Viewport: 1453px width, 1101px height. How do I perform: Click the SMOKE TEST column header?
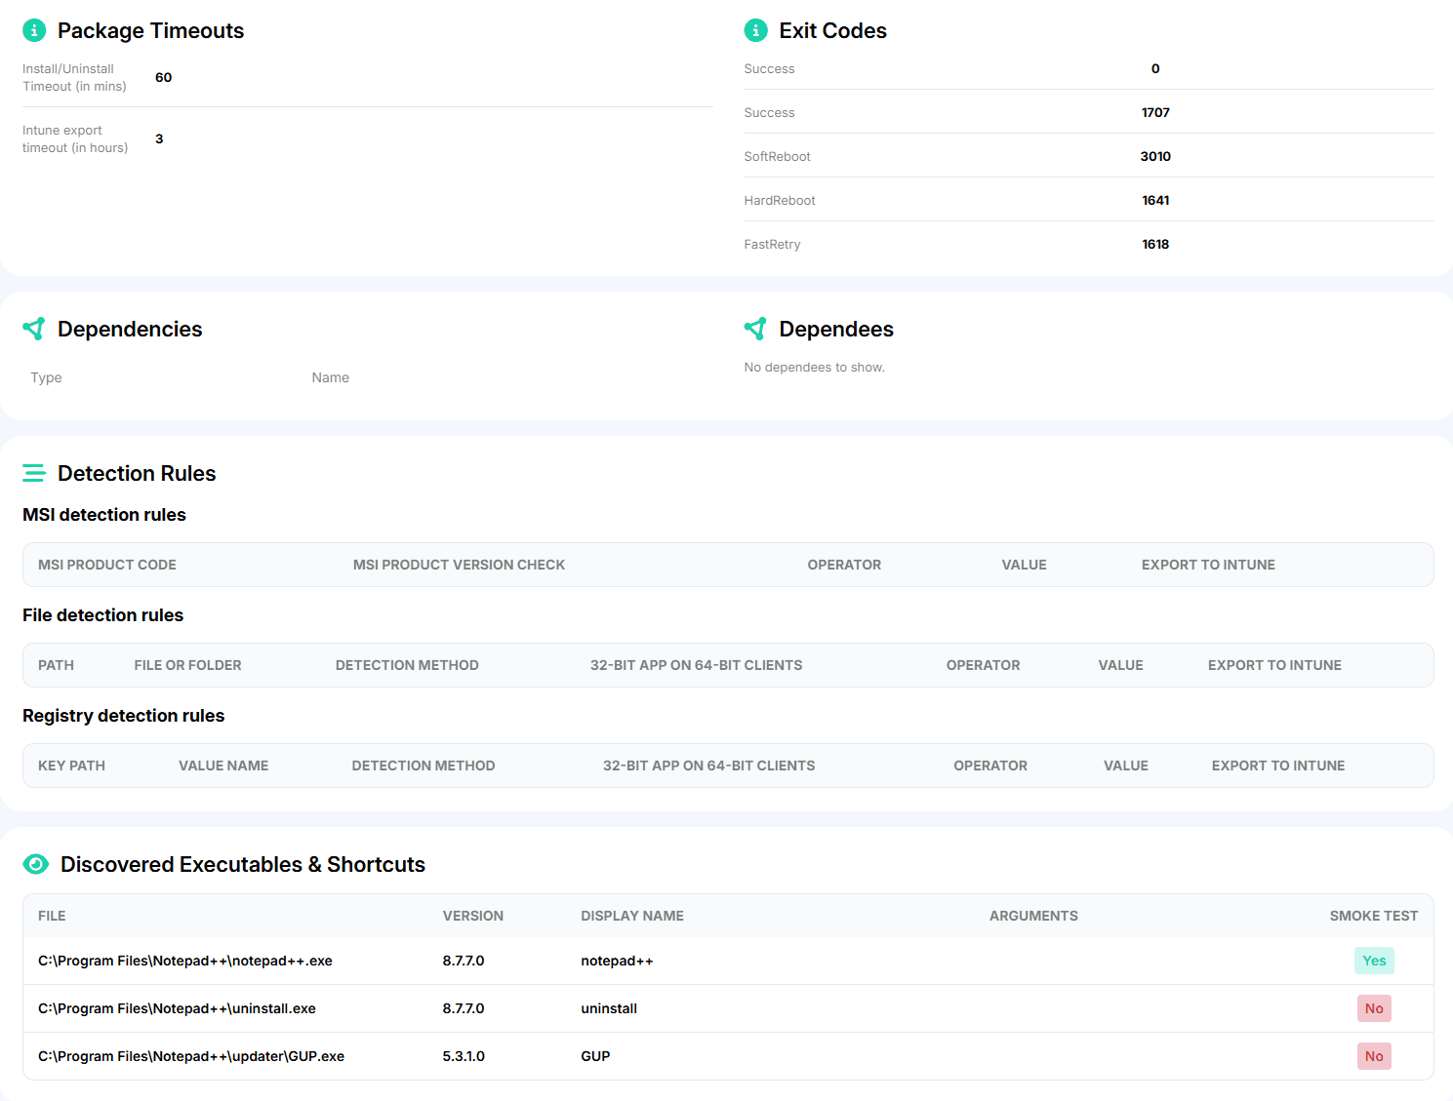click(x=1373, y=916)
